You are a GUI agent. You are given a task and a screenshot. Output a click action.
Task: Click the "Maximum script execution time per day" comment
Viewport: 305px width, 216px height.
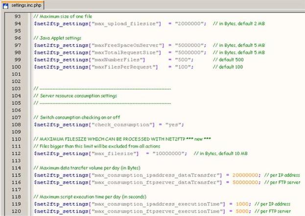(x=90, y=197)
